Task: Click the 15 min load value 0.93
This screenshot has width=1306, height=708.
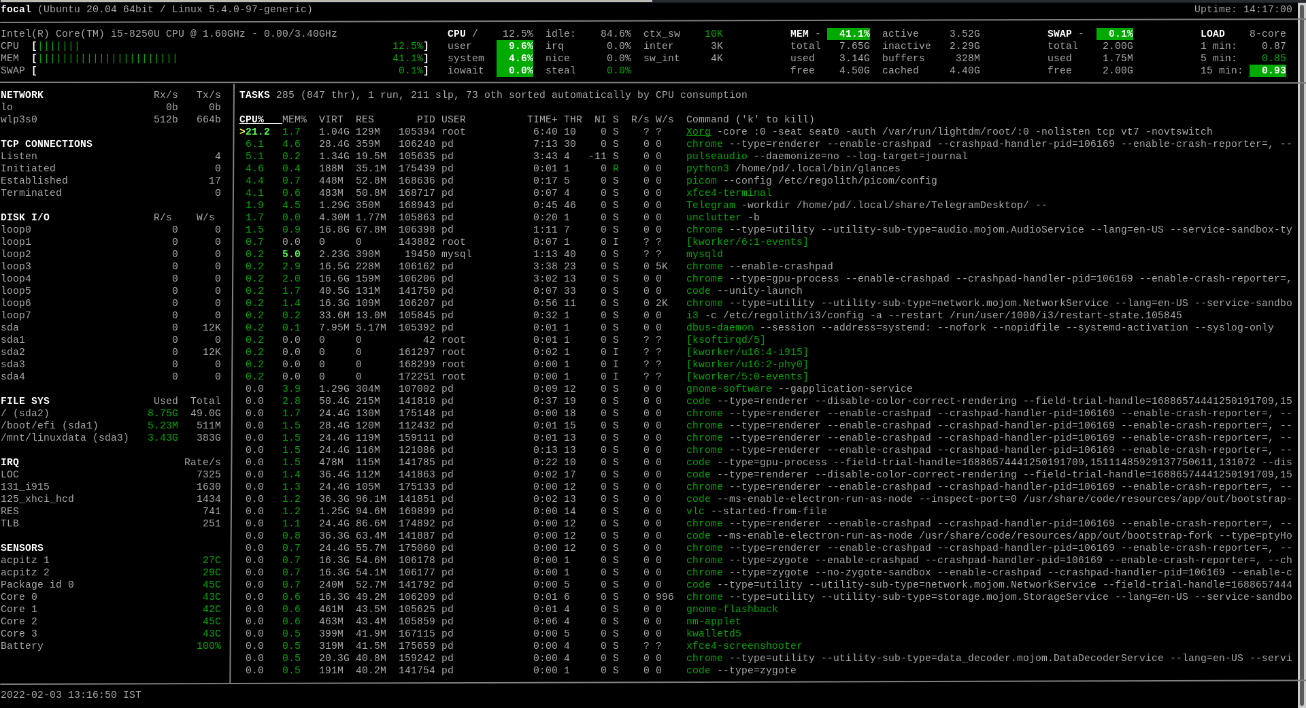Action: click(x=1268, y=71)
